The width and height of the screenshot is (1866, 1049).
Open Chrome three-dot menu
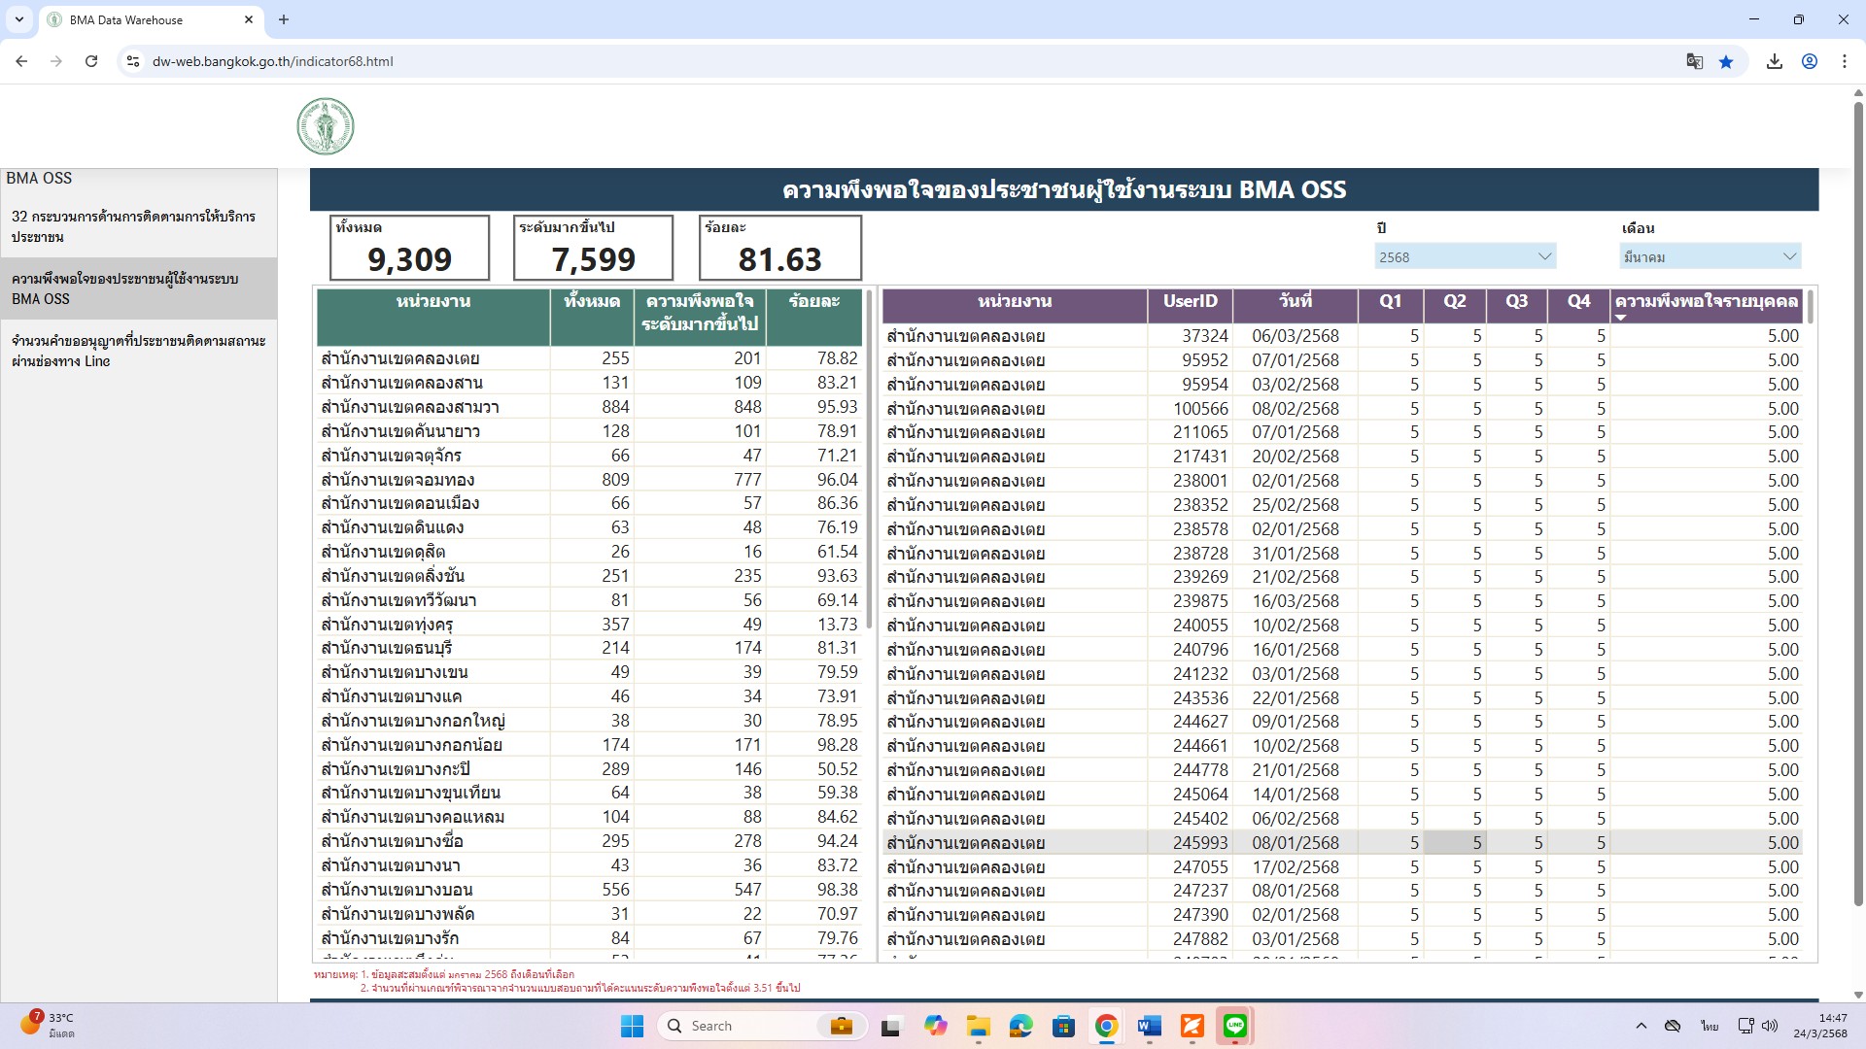click(x=1845, y=61)
